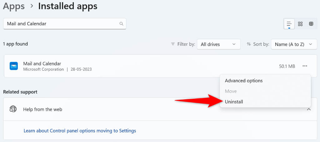
Task: Open the All drives filter dropdown
Action: [218, 44]
